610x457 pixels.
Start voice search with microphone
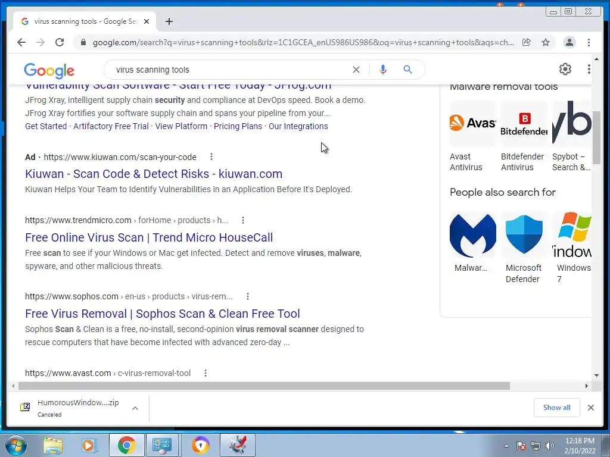[x=383, y=70]
